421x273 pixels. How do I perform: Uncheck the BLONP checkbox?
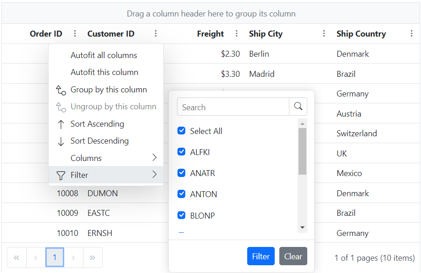tap(182, 215)
